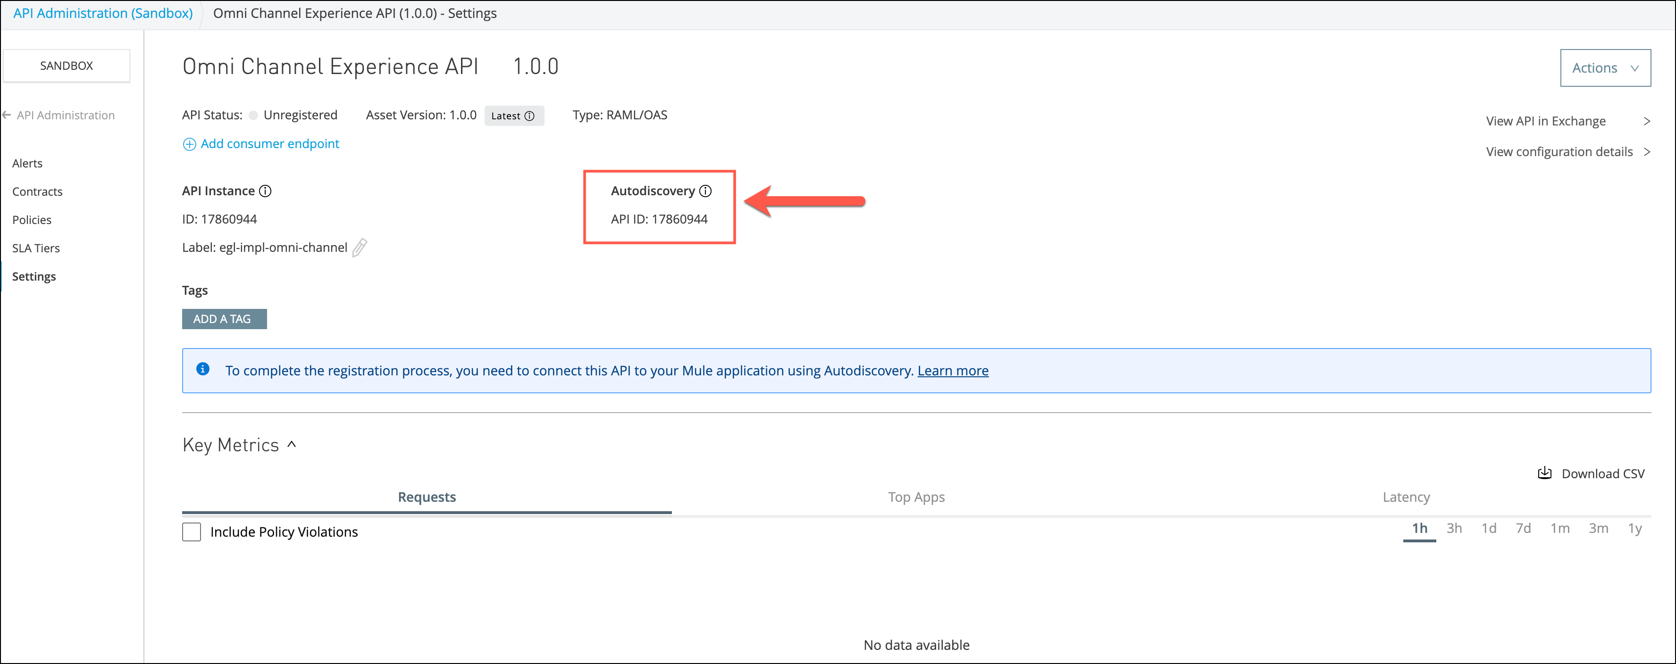Select the 1m time range
The width and height of the screenshot is (1676, 664).
[1559, 529]
